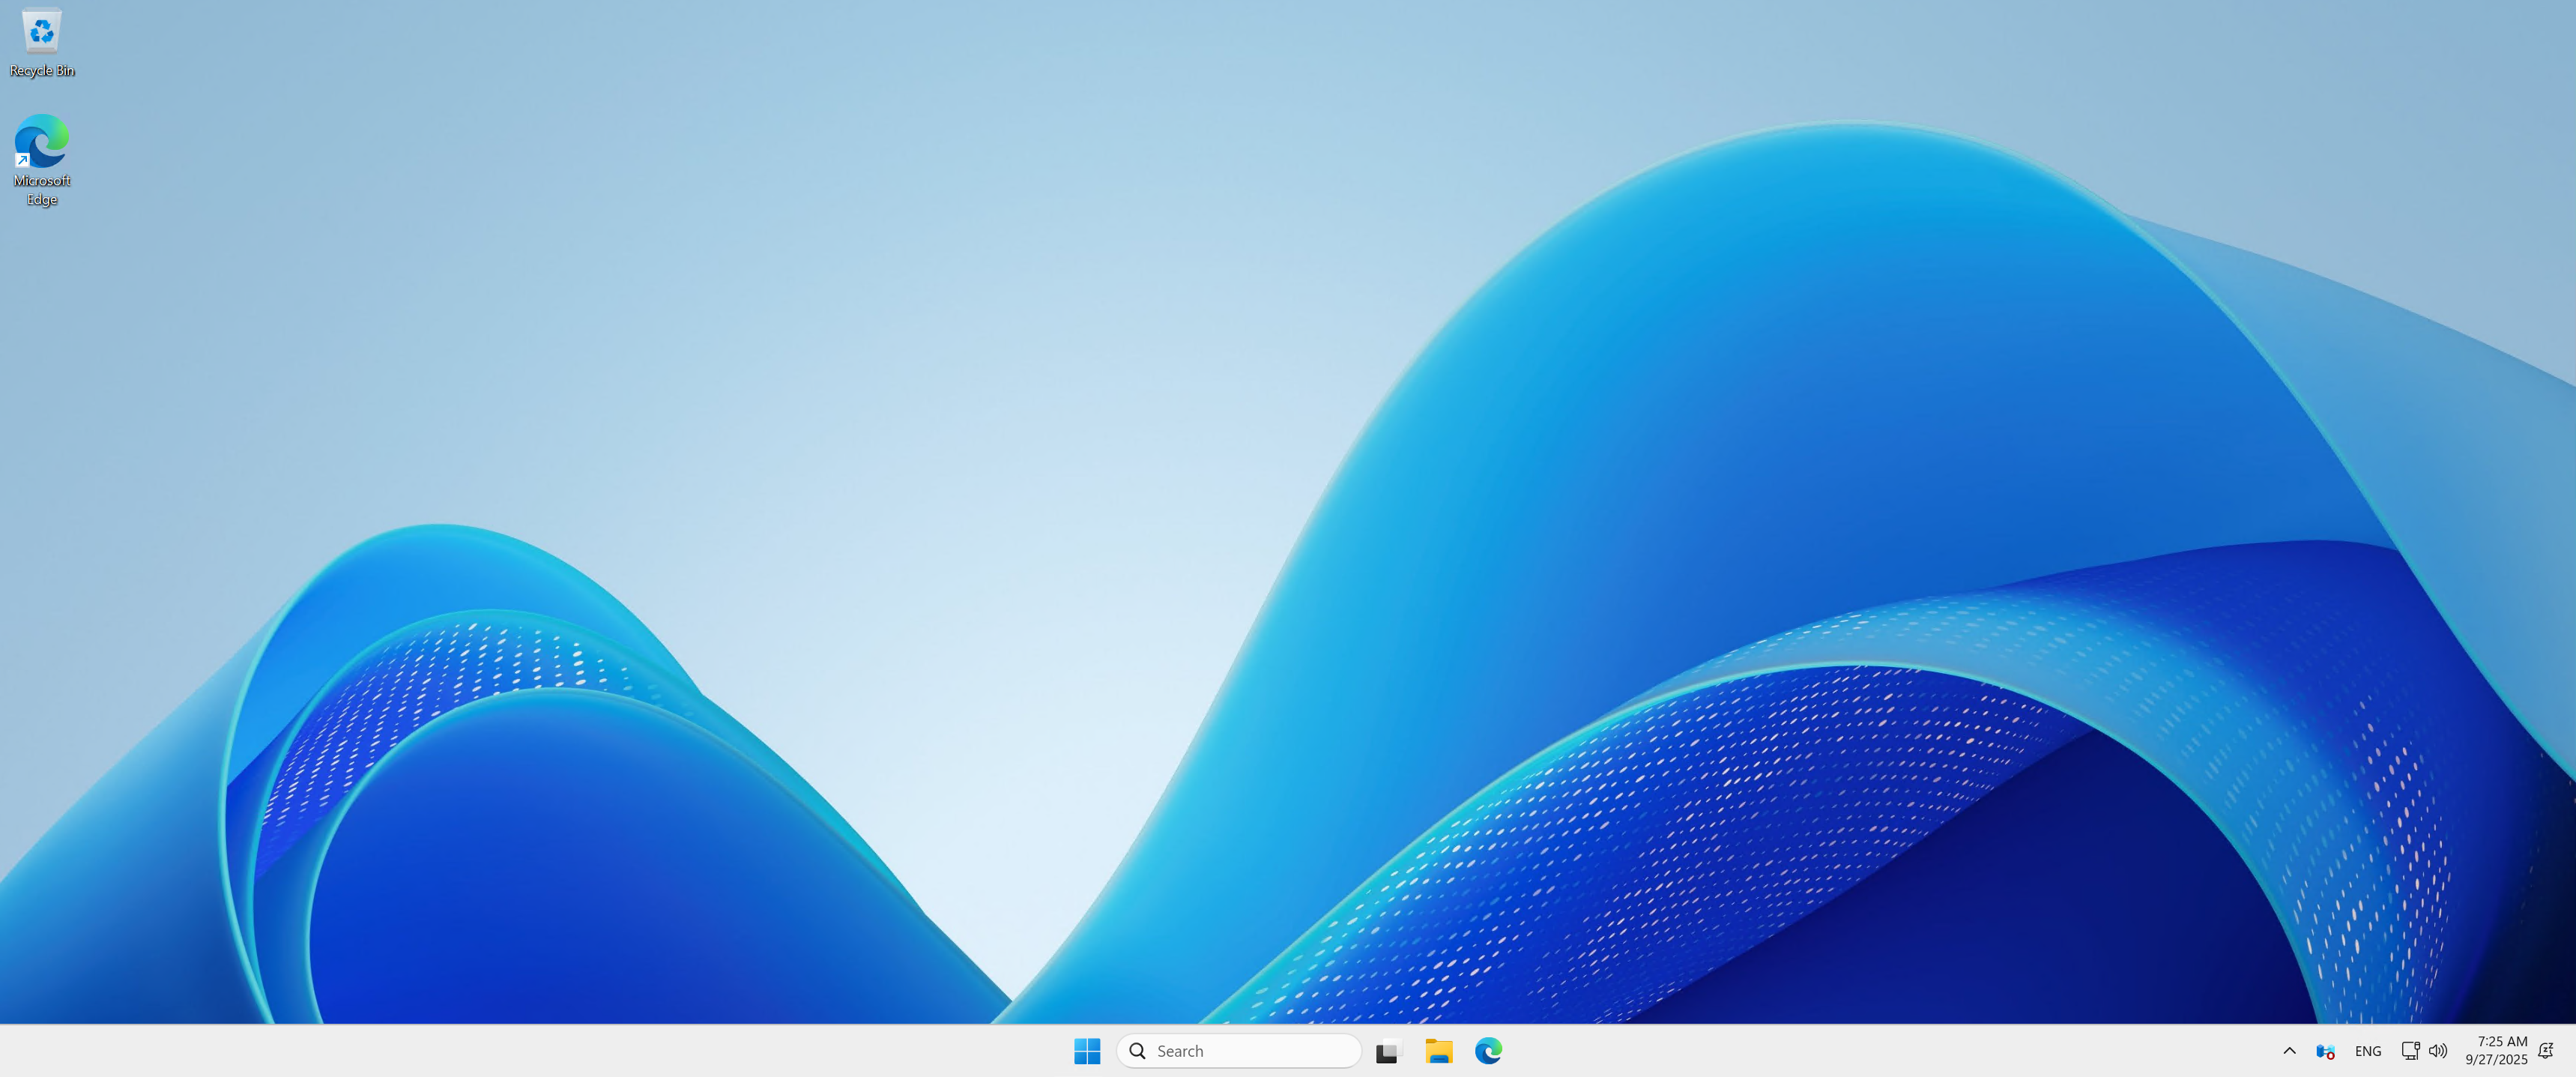The width and height of the screenshot is (2576, 1077).
Task: Open quick settings from the taskbar tray
Action: (x=2424, y=1051)
